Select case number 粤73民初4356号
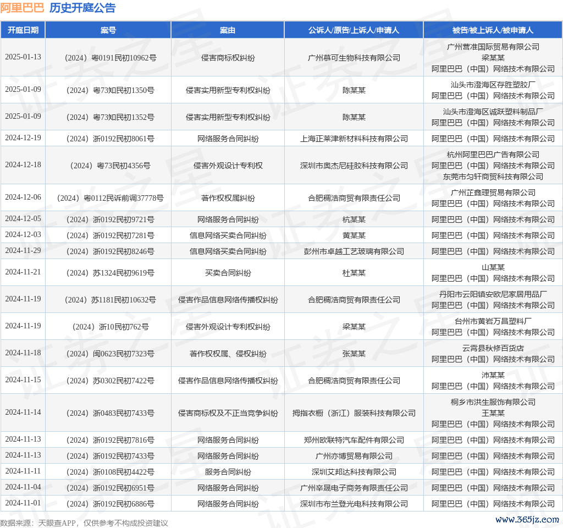 [x=124, y=166]
